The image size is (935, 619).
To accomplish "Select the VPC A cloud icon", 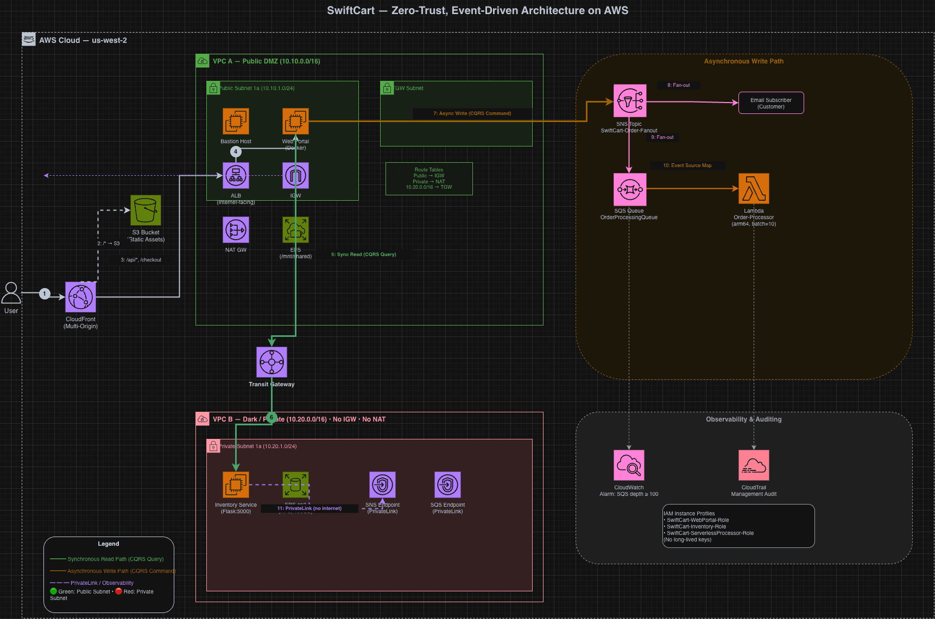I will pos(202,61).
